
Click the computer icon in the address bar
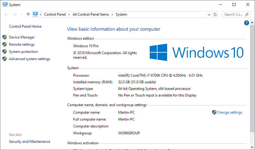pyautogui.click(x=35, y=14)
